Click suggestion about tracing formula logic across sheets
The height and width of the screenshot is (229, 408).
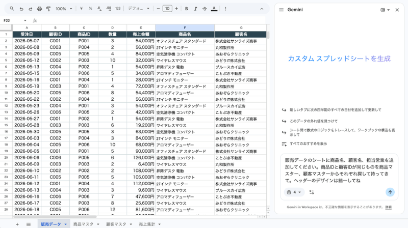click(342, 132)
